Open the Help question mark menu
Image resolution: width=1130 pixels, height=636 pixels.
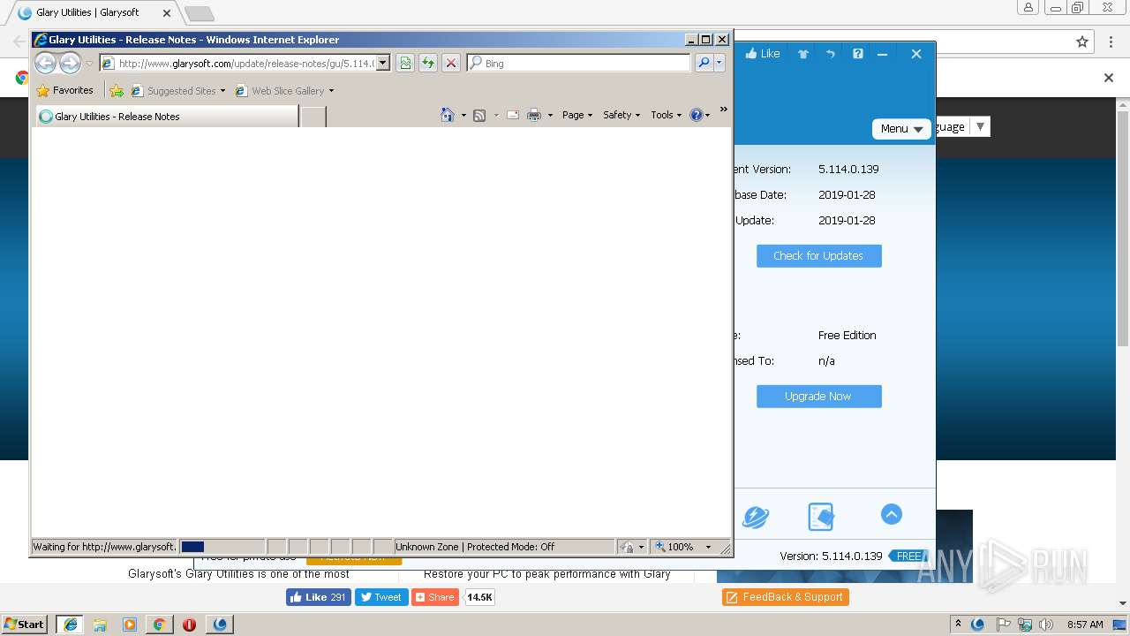[699, 115]
